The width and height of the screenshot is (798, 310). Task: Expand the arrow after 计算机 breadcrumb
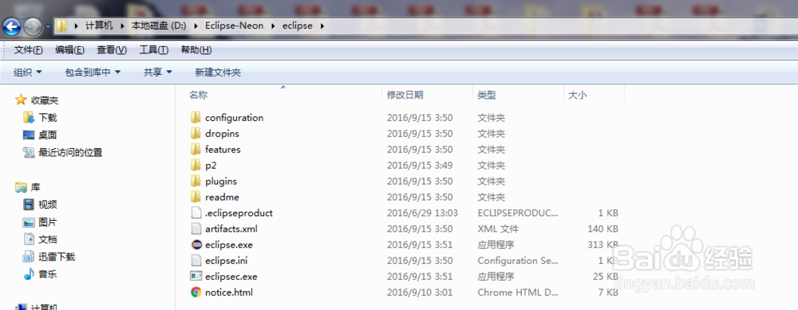[x=122, y=26]
